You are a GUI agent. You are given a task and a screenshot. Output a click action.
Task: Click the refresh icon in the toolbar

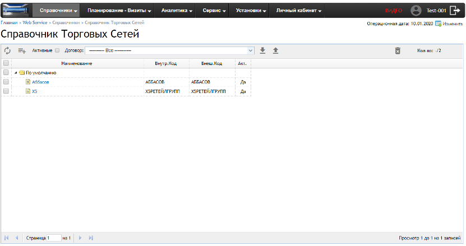click(7, 51)
